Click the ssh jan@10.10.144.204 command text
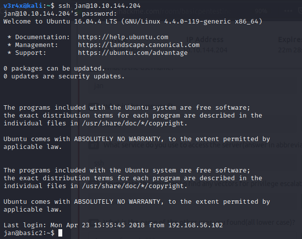302x239 pixels. (x=100, y=5)
